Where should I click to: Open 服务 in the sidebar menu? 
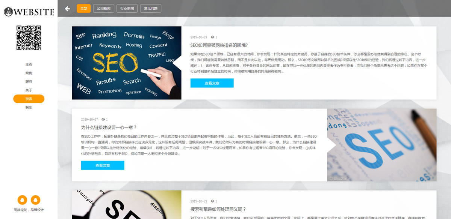coord(29,82)
